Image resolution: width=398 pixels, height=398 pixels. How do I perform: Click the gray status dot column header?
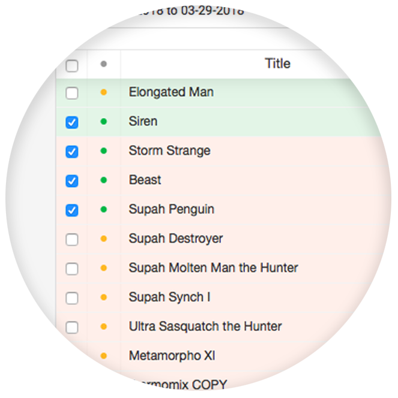(103, 64)
